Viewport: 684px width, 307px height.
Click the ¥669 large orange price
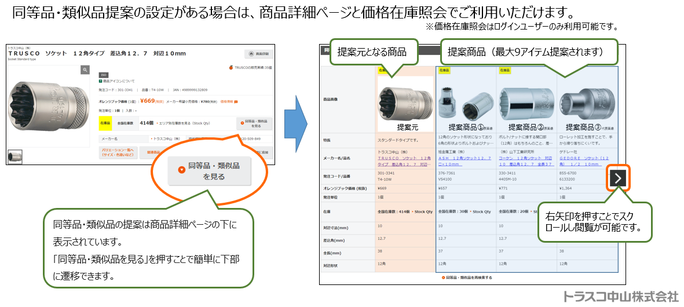tap(148, 101)
